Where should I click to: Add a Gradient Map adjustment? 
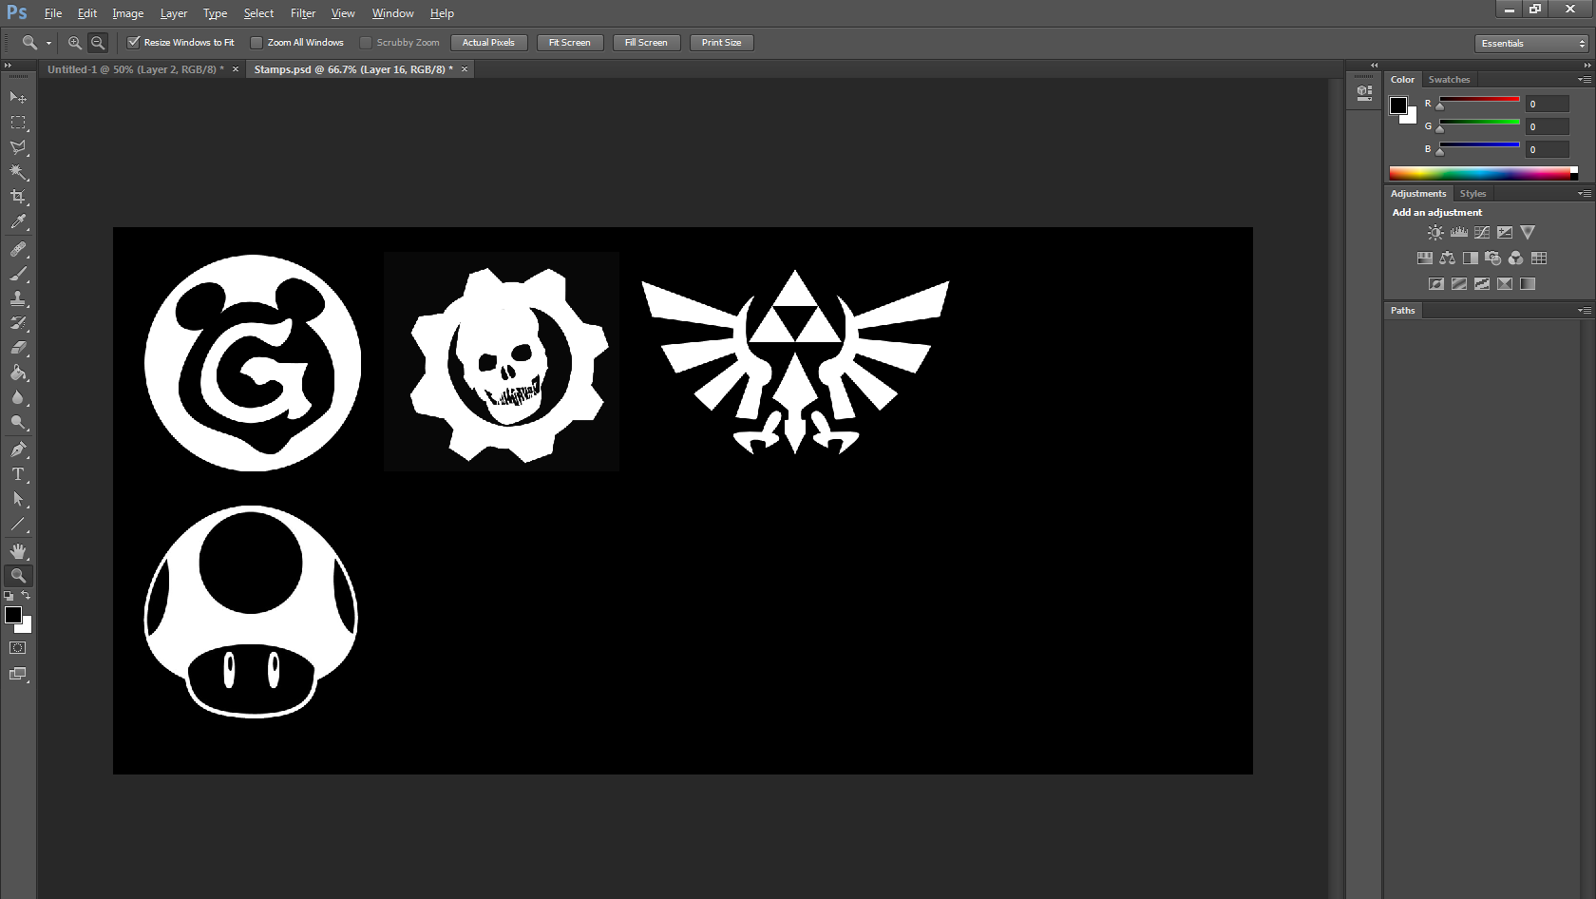[x=1528, y=283]
